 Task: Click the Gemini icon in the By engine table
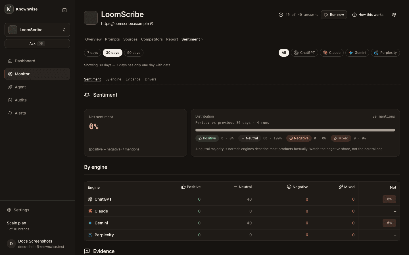90,223
